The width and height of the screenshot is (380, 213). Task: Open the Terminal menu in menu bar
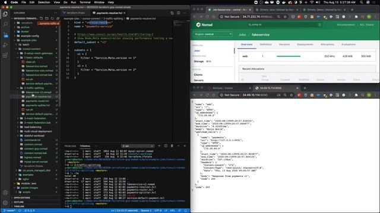coord(85,2)
